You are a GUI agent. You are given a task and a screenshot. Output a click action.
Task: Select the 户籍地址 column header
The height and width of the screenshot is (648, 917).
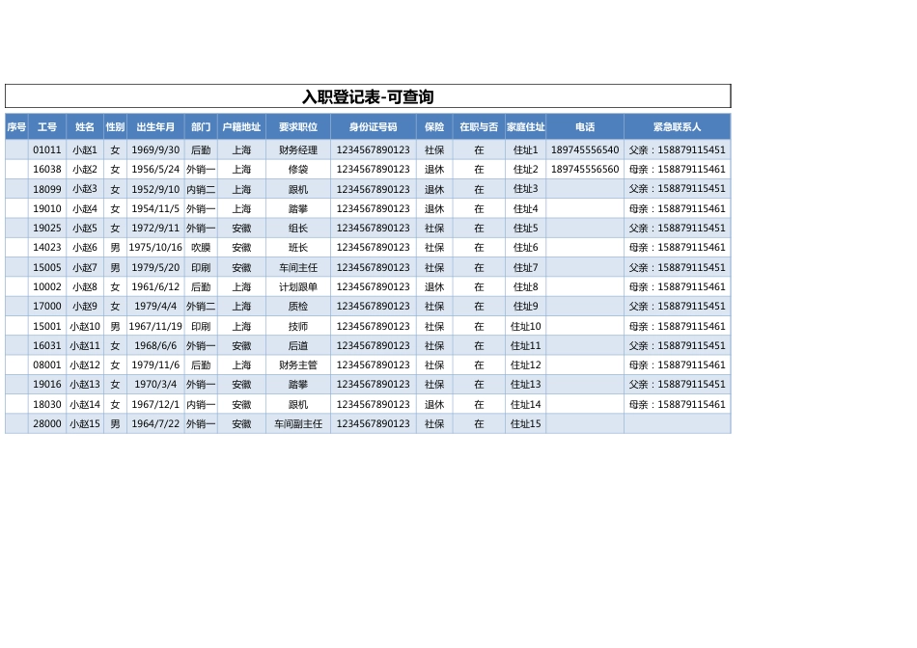(241, 126)
